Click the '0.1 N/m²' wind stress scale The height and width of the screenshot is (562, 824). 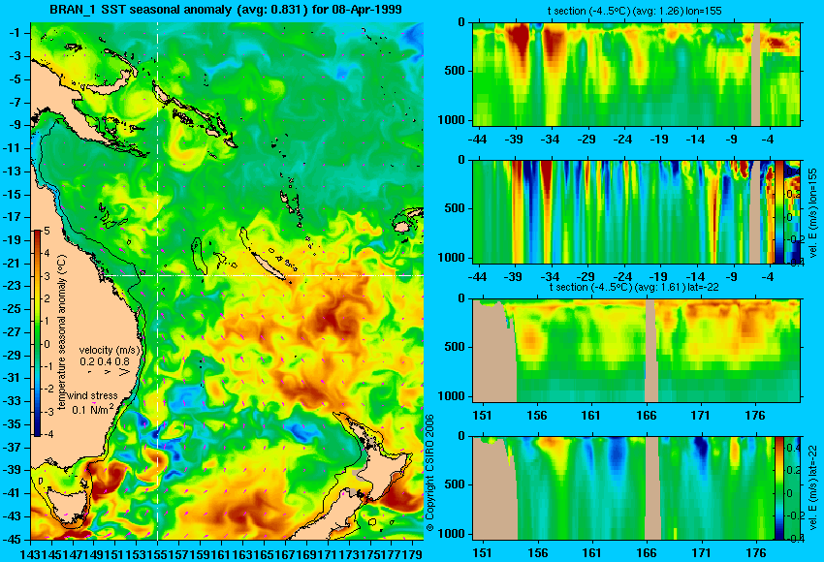[x=93, y=409]
